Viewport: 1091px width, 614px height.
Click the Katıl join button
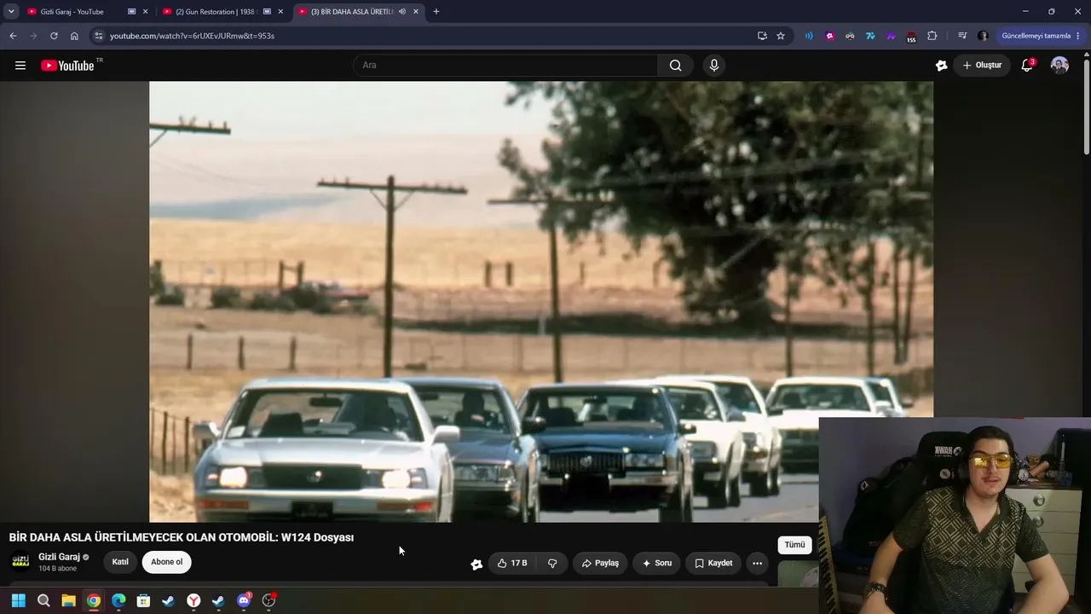[120, 562]
